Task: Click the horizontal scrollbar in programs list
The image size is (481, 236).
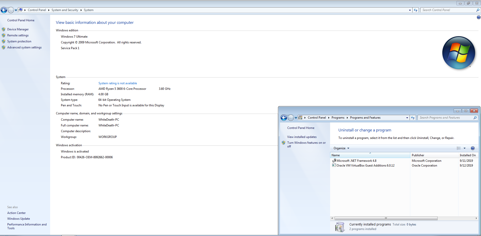Action: [x=386, y=218]
